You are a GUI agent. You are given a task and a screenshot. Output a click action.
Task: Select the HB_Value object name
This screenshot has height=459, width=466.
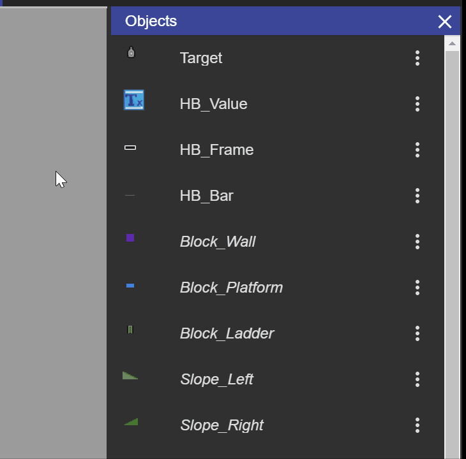click(x=214, y=104)
